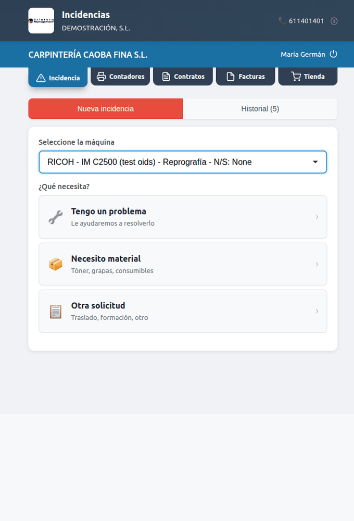This screenshot has height=521, width=354.
Task: Click the Printers Management logo
Action: [41, 21]
